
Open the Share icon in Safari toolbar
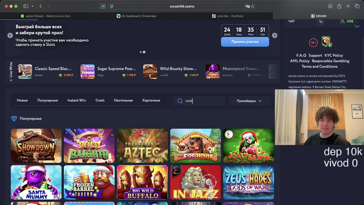pyautogui.click(x=339, y=6)
